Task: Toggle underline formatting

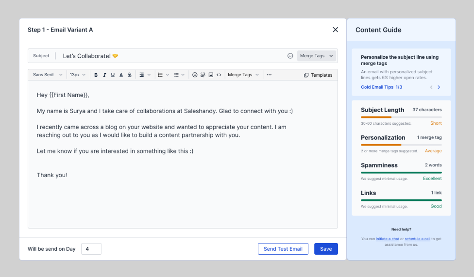Action: 113,75
